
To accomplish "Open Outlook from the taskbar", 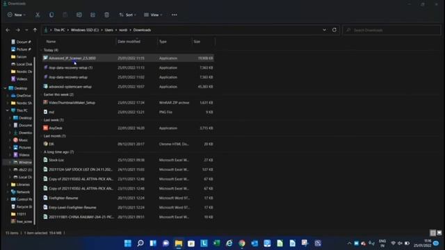I will pyautogui.click(x=254, y=243).
